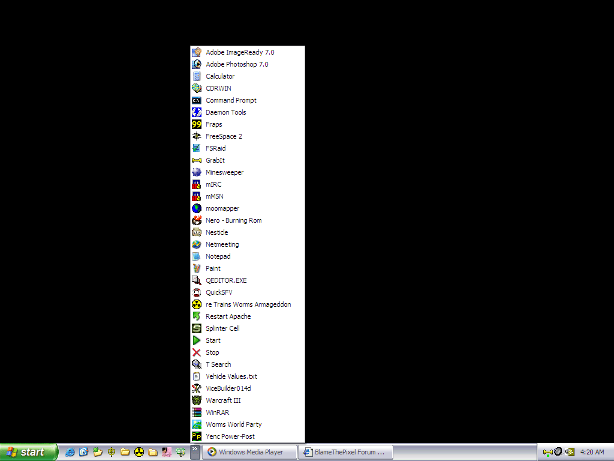
Task: Launch Worms World Party
Action: pyautogui.click(x=248, y=424)
